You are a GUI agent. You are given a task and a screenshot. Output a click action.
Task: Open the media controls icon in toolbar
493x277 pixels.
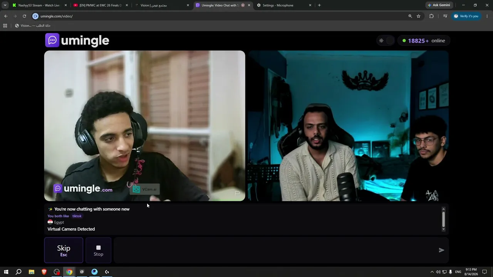[x=445, y=16]
